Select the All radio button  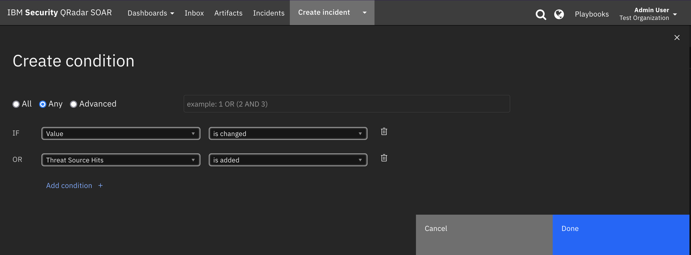pyautogui.click(x=16, y=104)
